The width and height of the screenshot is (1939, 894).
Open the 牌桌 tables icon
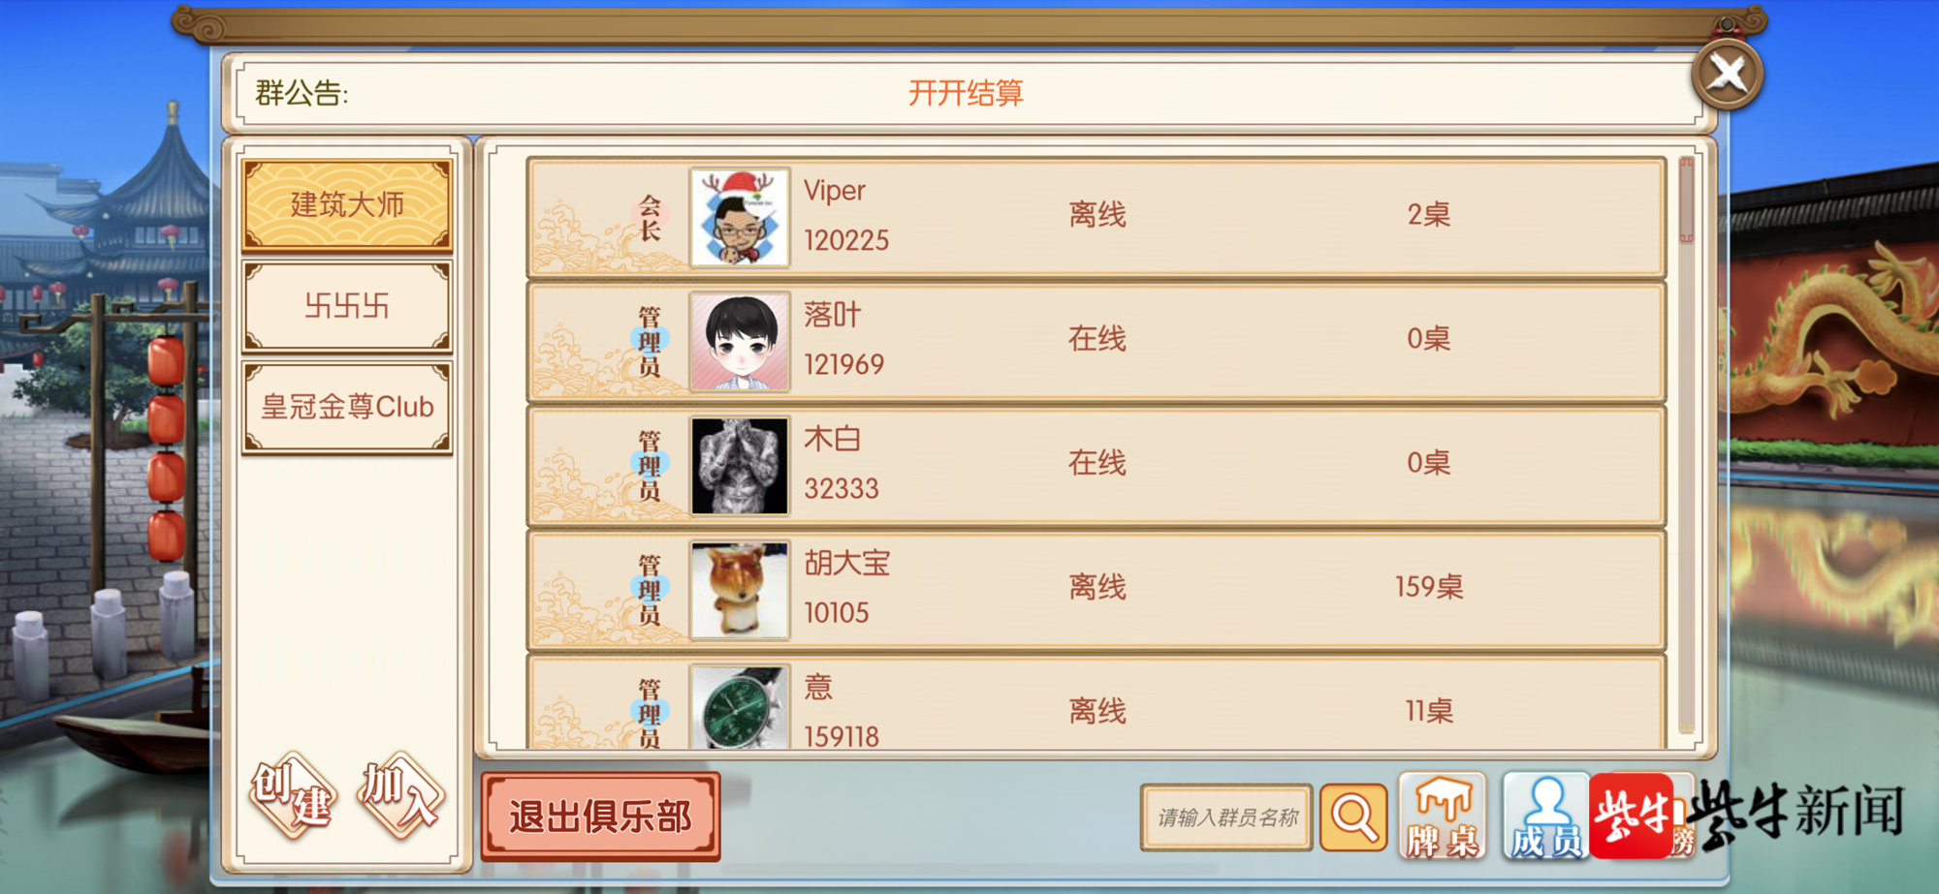[1443, 816]
